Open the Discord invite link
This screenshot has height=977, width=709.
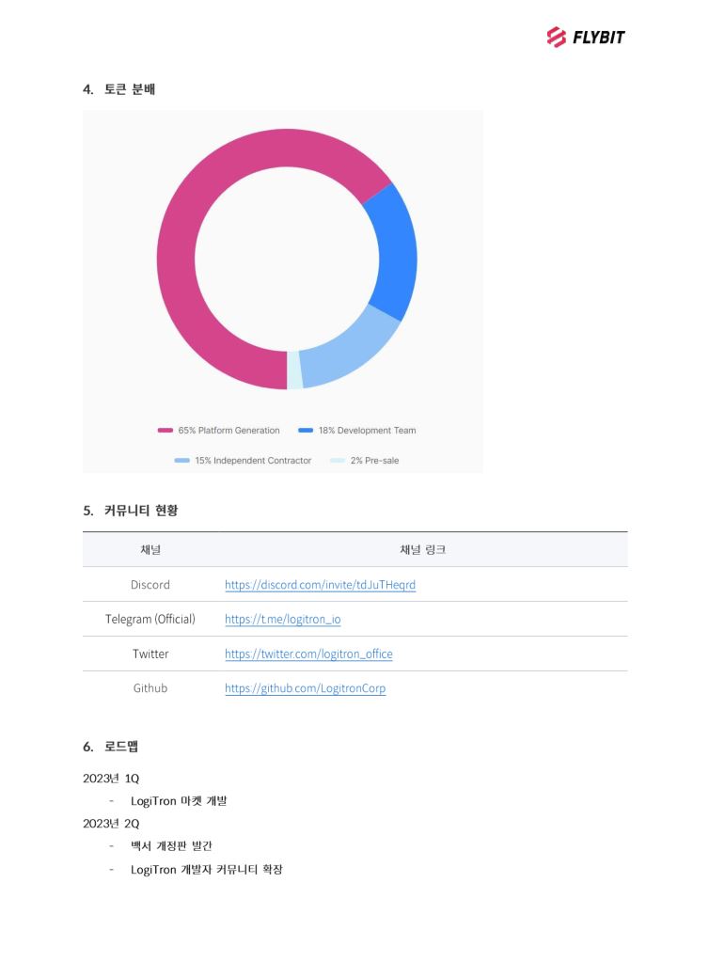point(320,585)
